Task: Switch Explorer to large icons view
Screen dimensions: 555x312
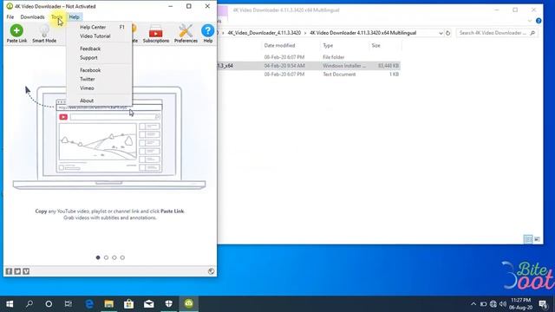Action: tap(537, 239)
